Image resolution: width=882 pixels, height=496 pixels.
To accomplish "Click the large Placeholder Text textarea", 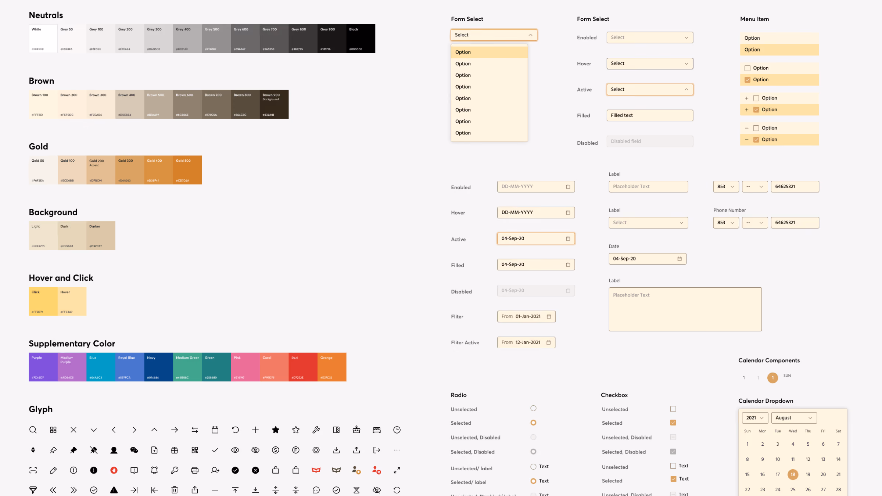I will (x=685, y=309).
